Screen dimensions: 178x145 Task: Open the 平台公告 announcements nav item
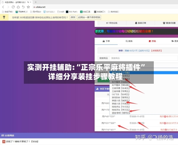tap(112, 23)
